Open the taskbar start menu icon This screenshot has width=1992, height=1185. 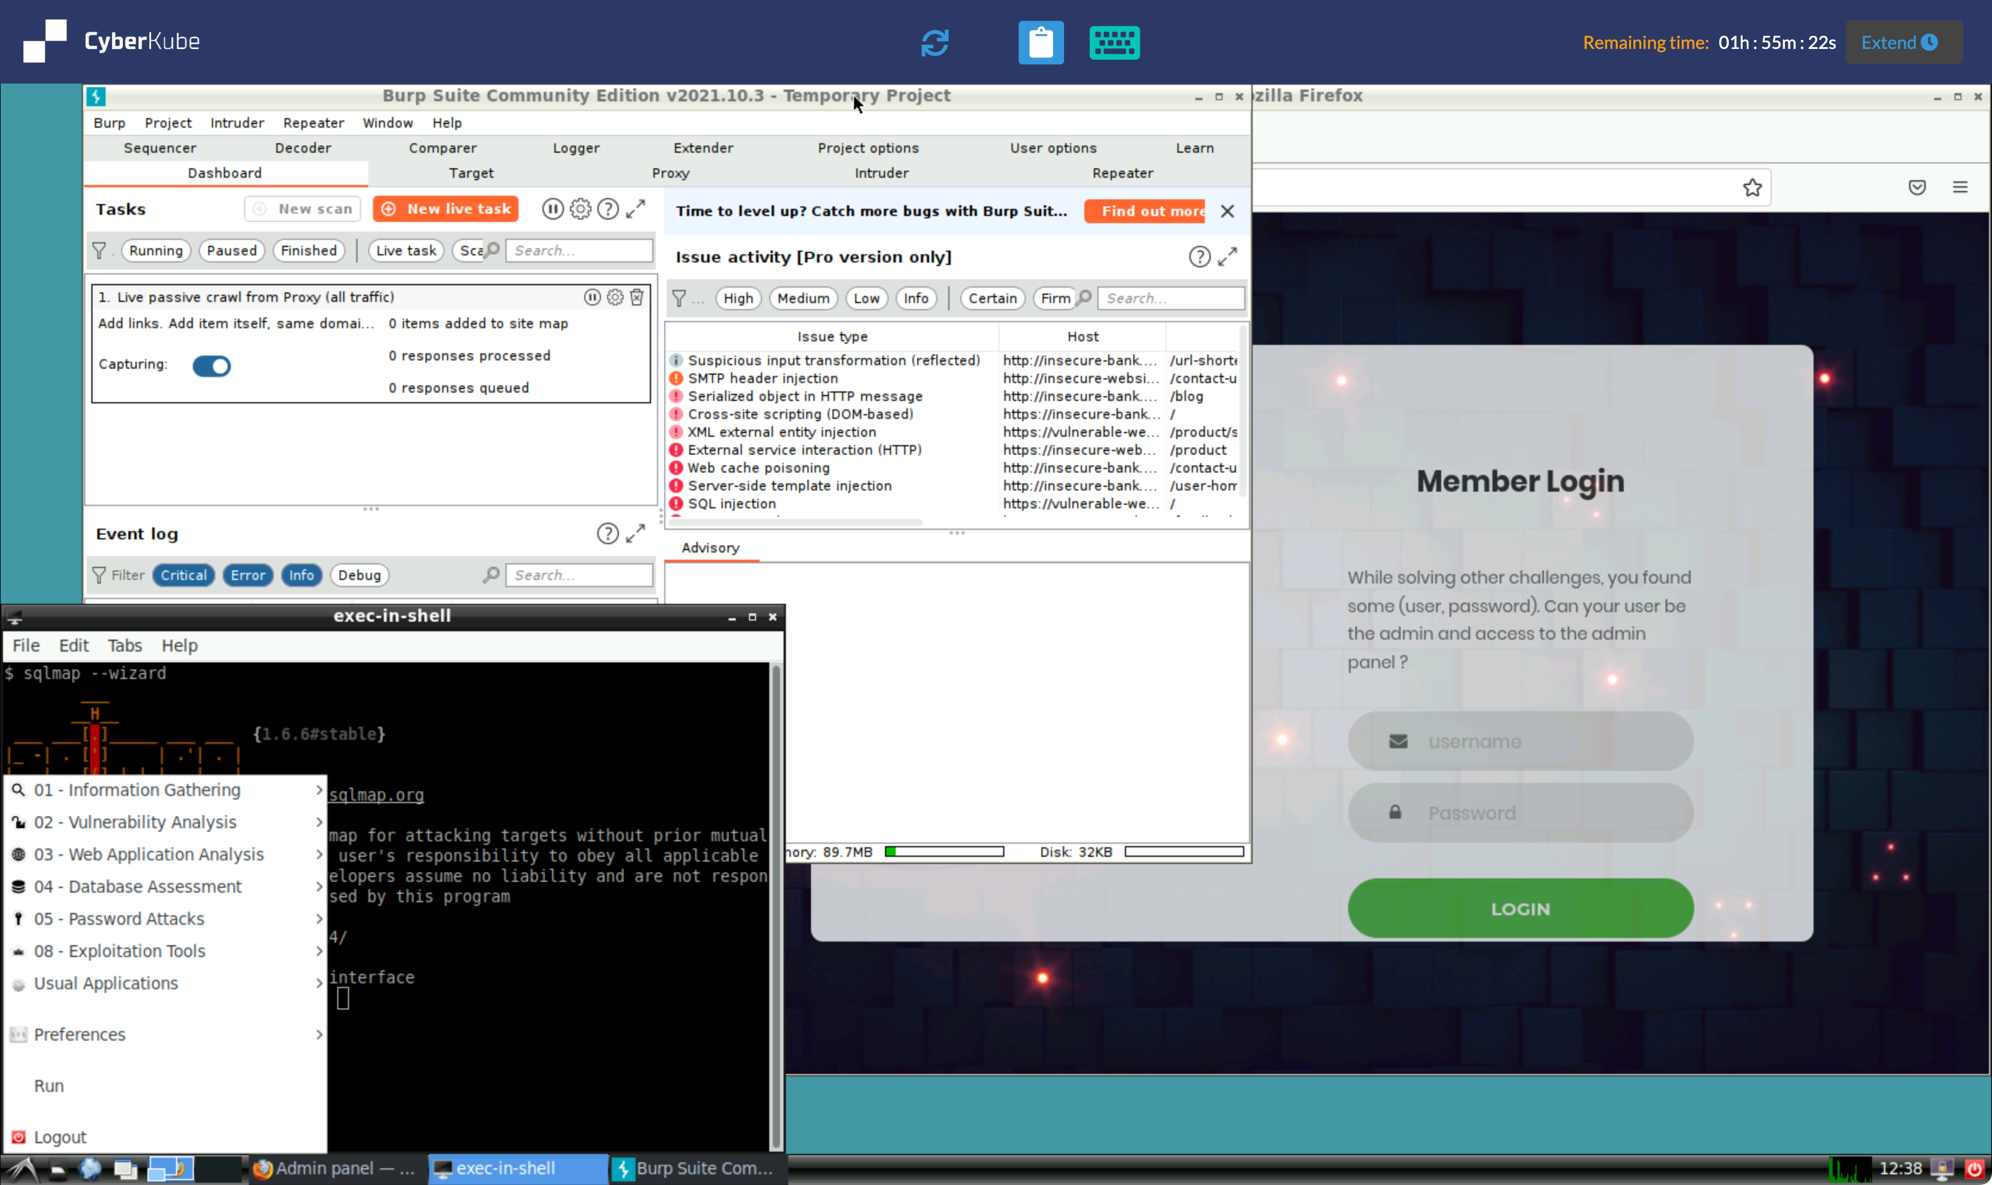pos(22,1169)
